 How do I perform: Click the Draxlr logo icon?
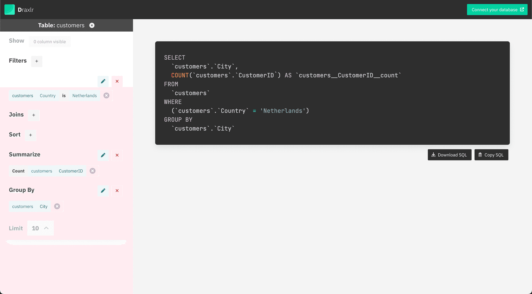click(x=9, y=10)
